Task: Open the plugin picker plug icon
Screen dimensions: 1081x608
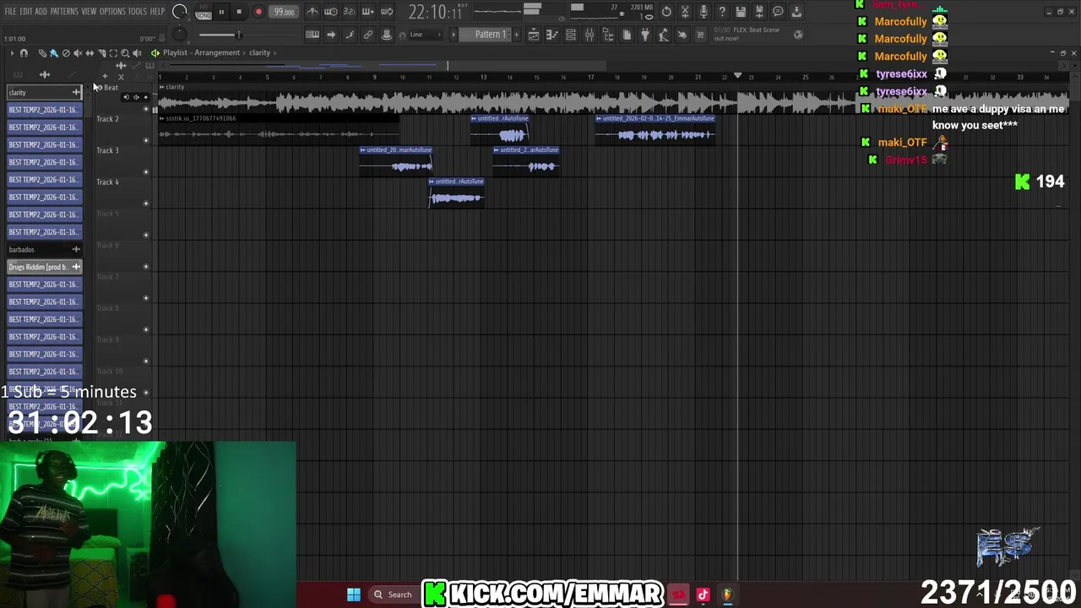Action: click(x=645, y=35)
